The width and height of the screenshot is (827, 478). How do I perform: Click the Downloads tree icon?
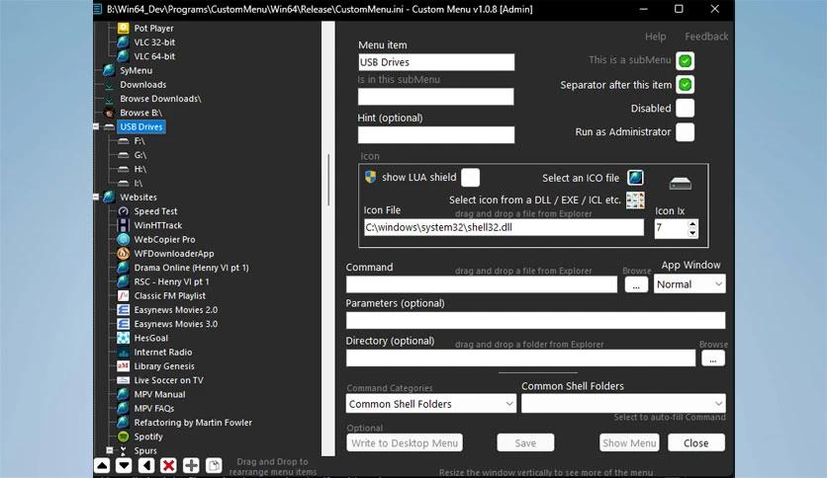click(109, 84)
